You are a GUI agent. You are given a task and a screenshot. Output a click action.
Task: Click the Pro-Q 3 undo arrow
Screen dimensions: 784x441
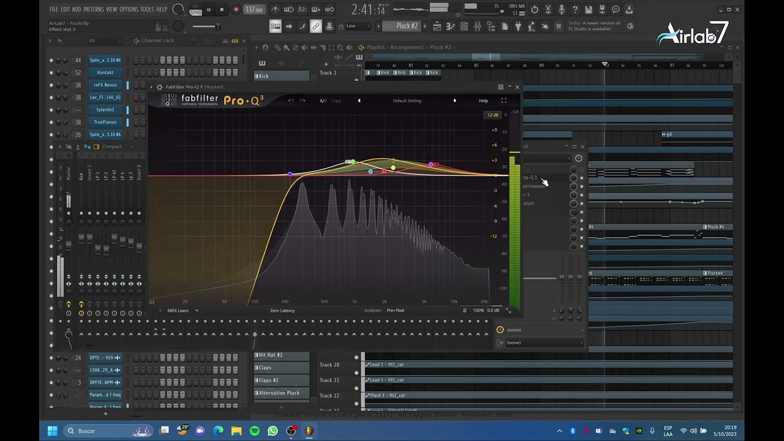point(291,100)
